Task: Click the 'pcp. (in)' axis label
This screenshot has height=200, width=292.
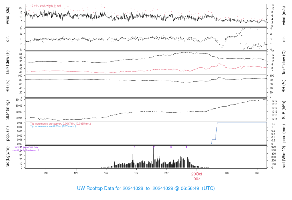Action: [x=7, y=133]
